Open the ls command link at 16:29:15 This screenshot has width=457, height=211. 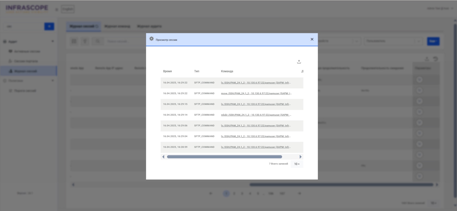(256, 104)
